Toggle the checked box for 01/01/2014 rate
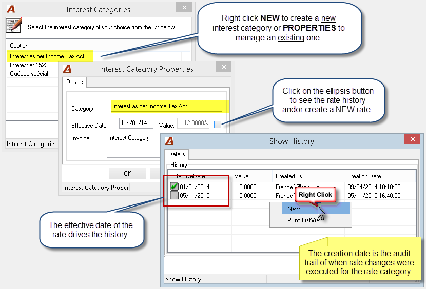This screenshot has width=426, height=289. point(174,187)
